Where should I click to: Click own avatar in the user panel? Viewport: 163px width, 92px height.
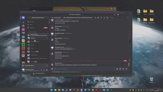pyautogui.click(x=23, y=70)
